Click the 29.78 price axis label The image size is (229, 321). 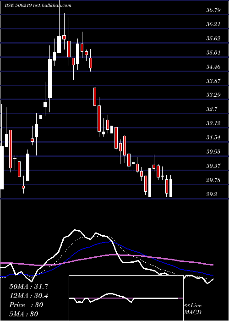pyautogui.click(x=213, y=180)
